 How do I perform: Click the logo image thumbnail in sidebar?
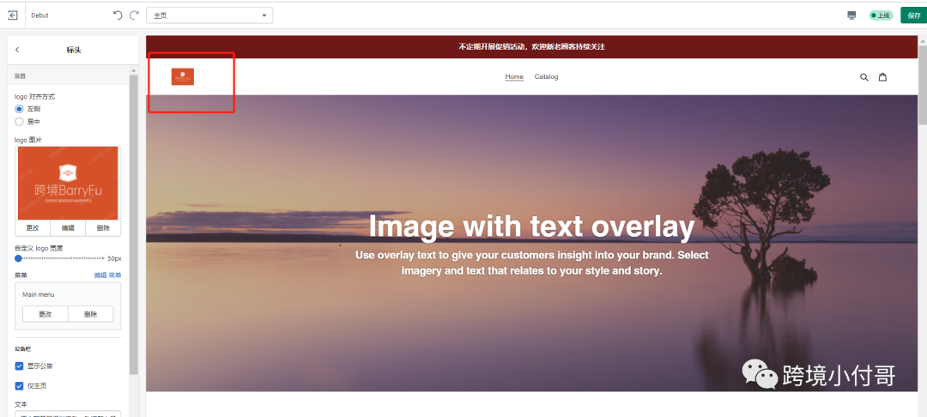68,183
